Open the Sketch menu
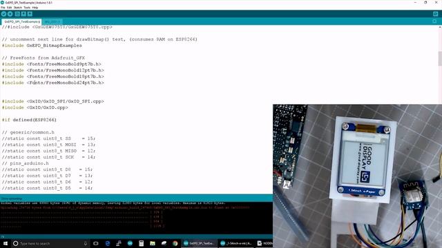Screen dimensions: 442x248 click(17, 8)
